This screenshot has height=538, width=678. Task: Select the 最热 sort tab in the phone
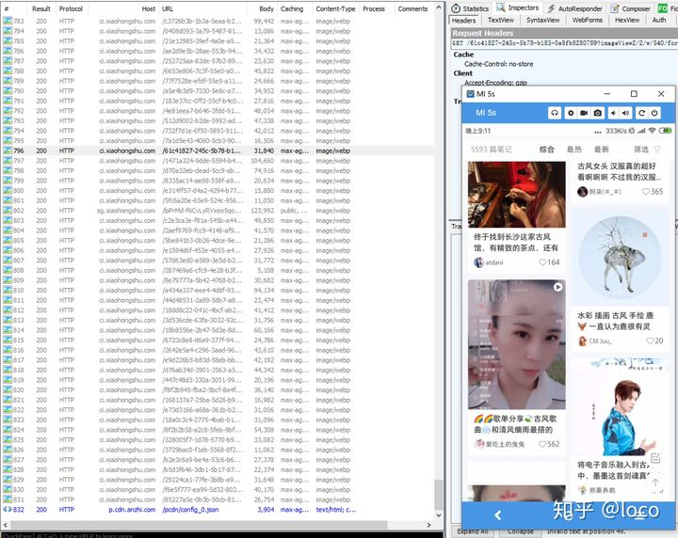coord(573,150)
